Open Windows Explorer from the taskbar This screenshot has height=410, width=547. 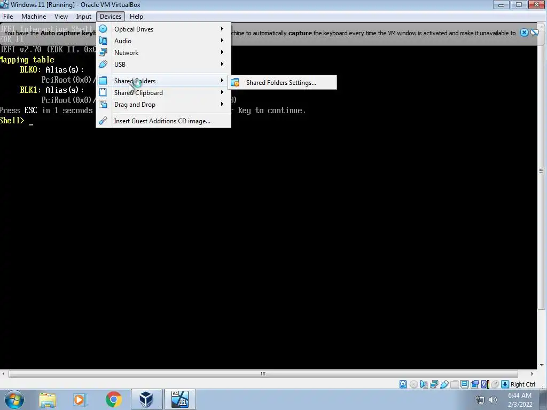pyautogui.click(x=48, y=399)
